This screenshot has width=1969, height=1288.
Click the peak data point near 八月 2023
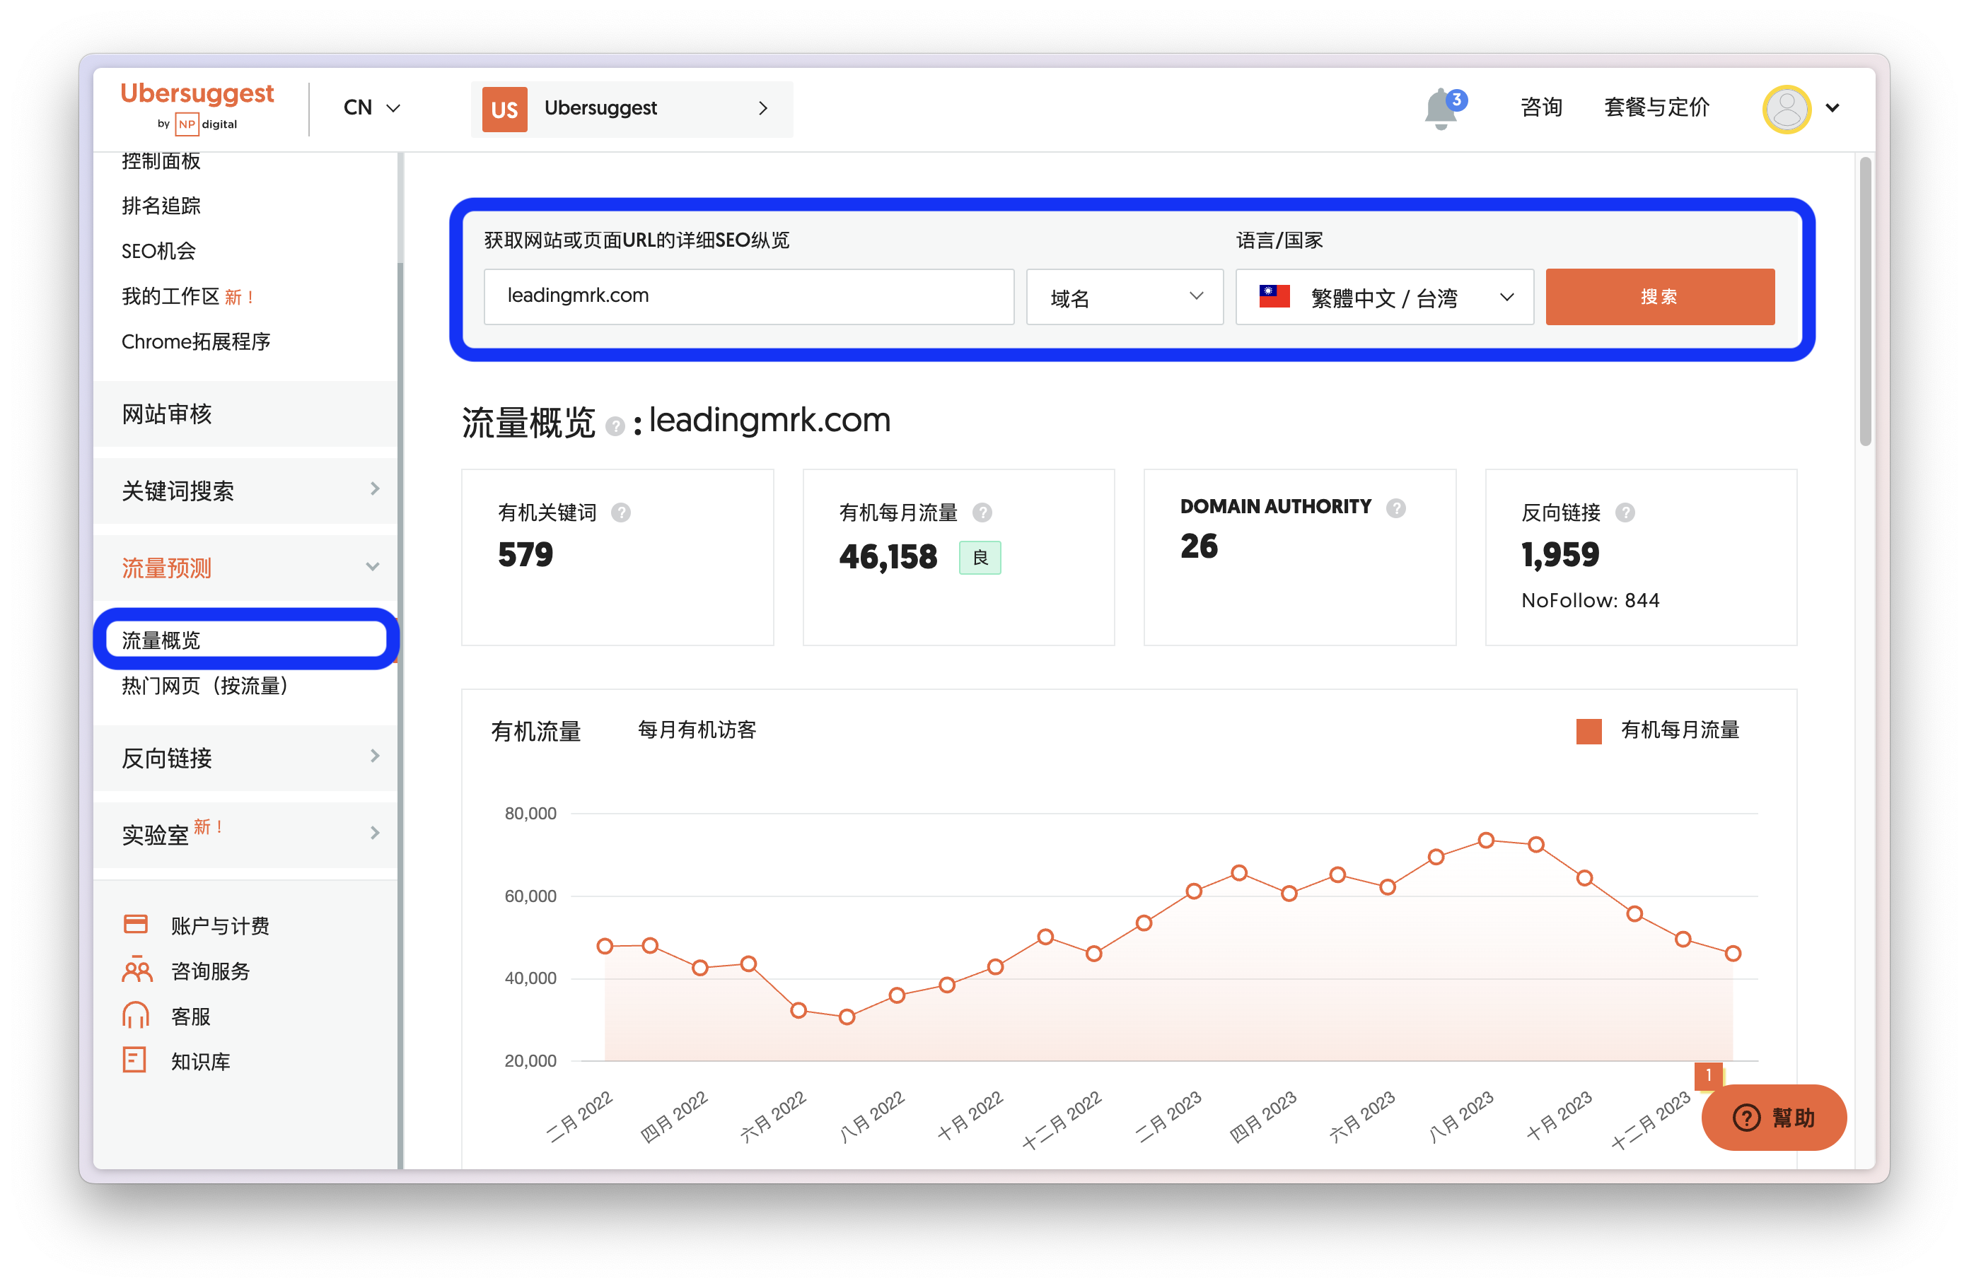[1486, 840]
